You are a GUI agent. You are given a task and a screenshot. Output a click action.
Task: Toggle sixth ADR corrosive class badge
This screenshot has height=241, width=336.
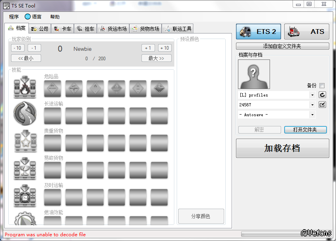pyautogui.click(x=159, y=89)
